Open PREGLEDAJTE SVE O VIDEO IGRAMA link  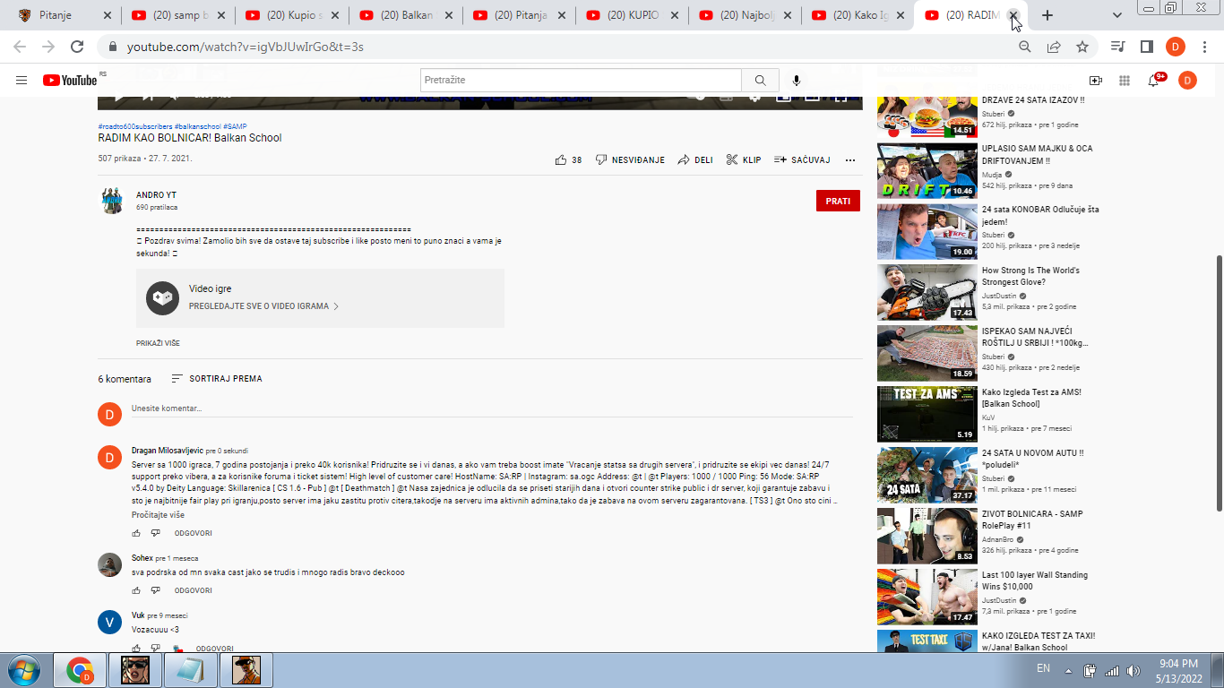263,306
